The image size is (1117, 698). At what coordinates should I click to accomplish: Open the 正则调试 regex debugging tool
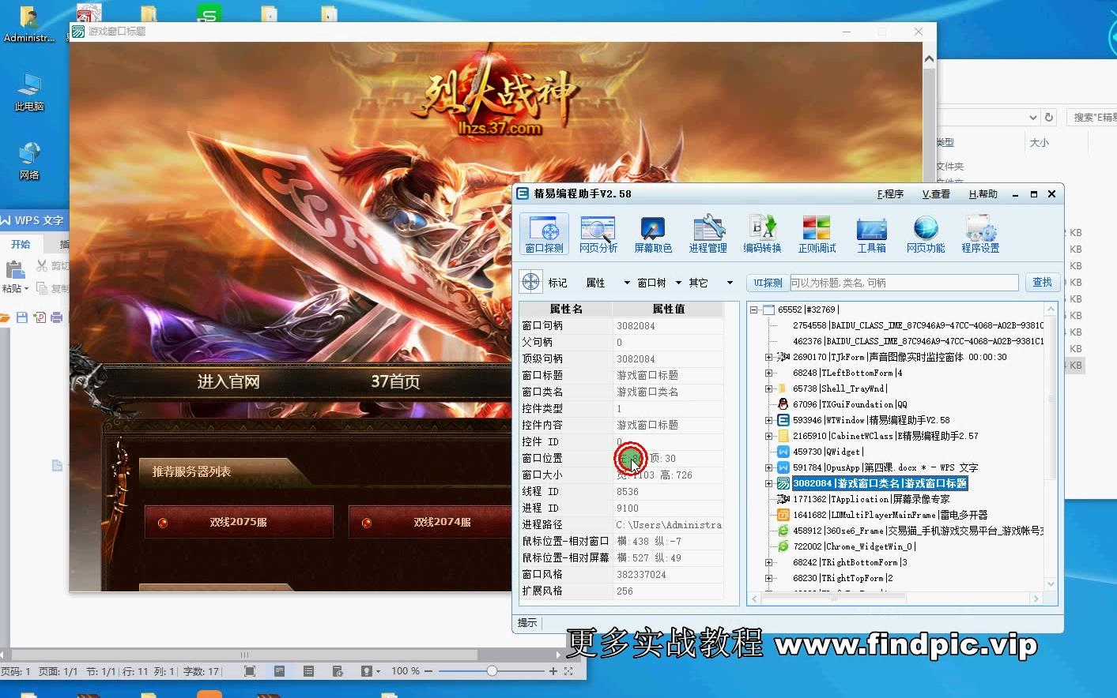point(817,235)
